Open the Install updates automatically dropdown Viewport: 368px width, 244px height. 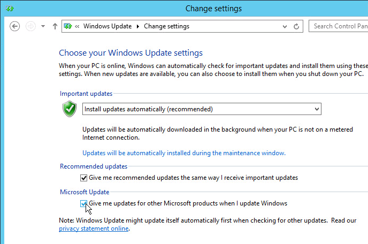click(202, 109)
